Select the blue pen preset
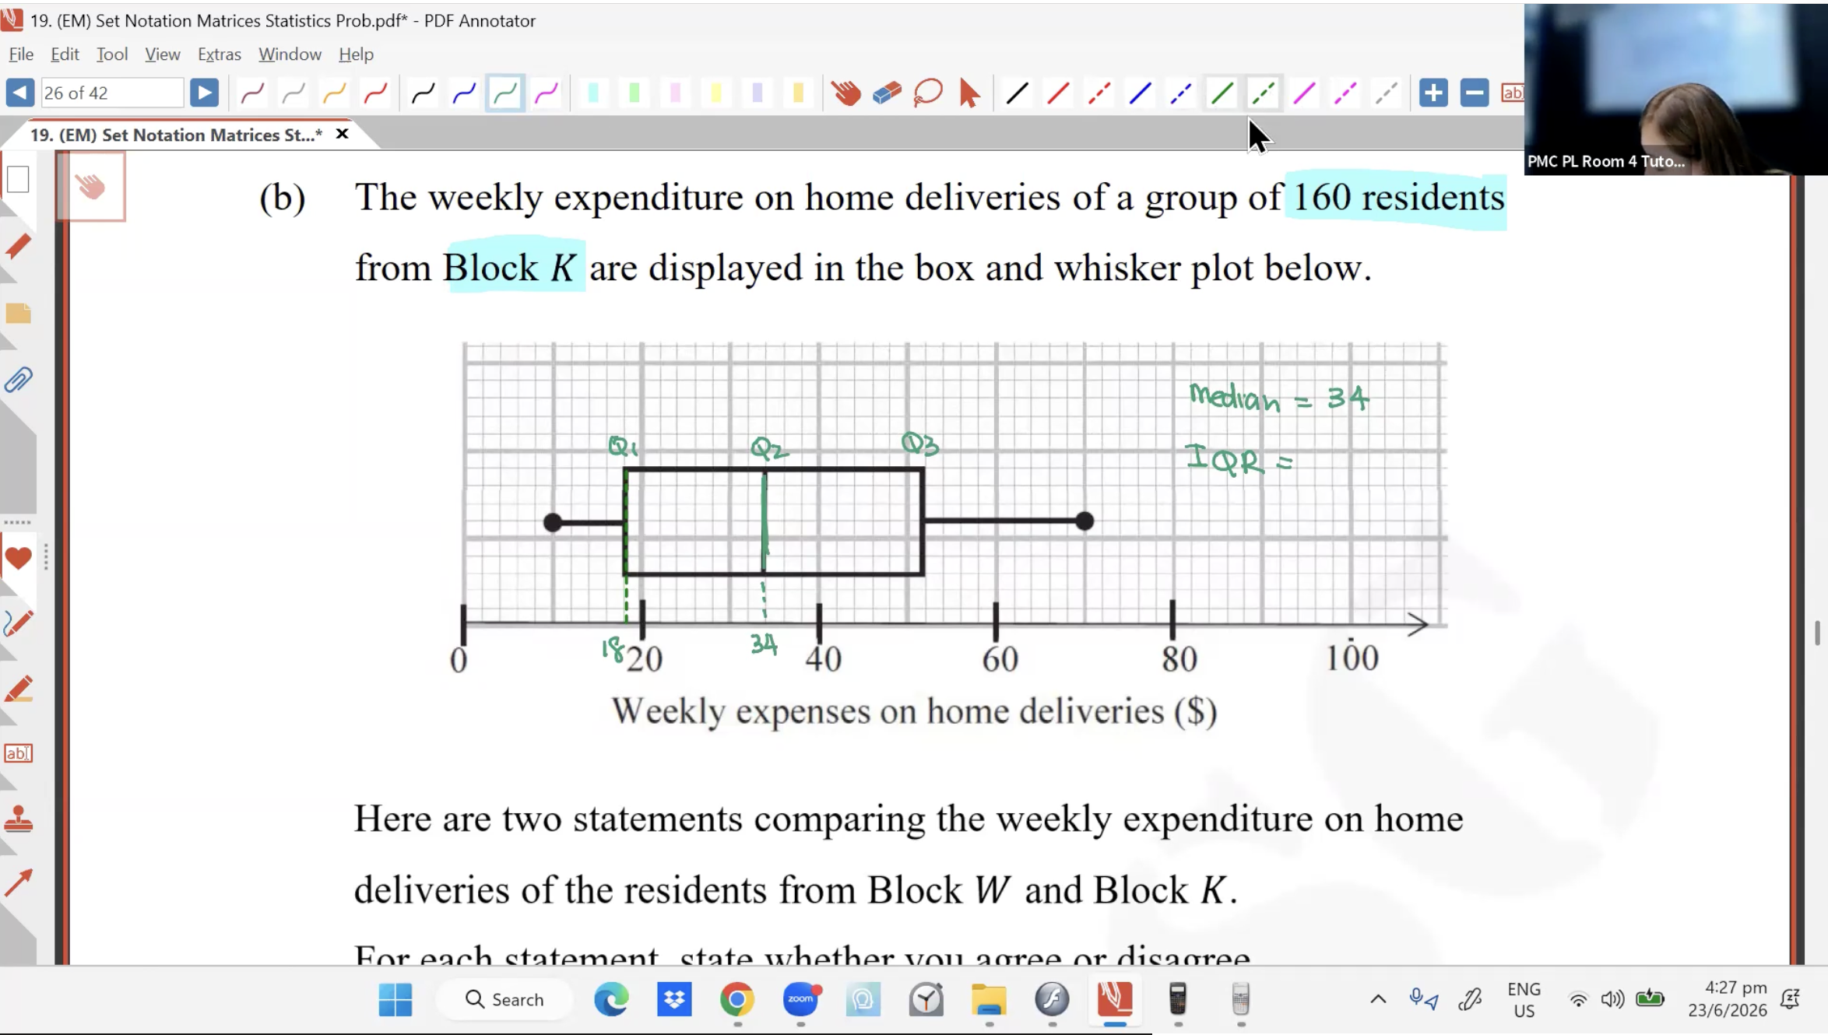Screen dimensions: 1828x1035 (x=465, y=93)
